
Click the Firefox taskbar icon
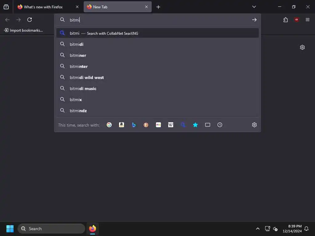point(93,229)
